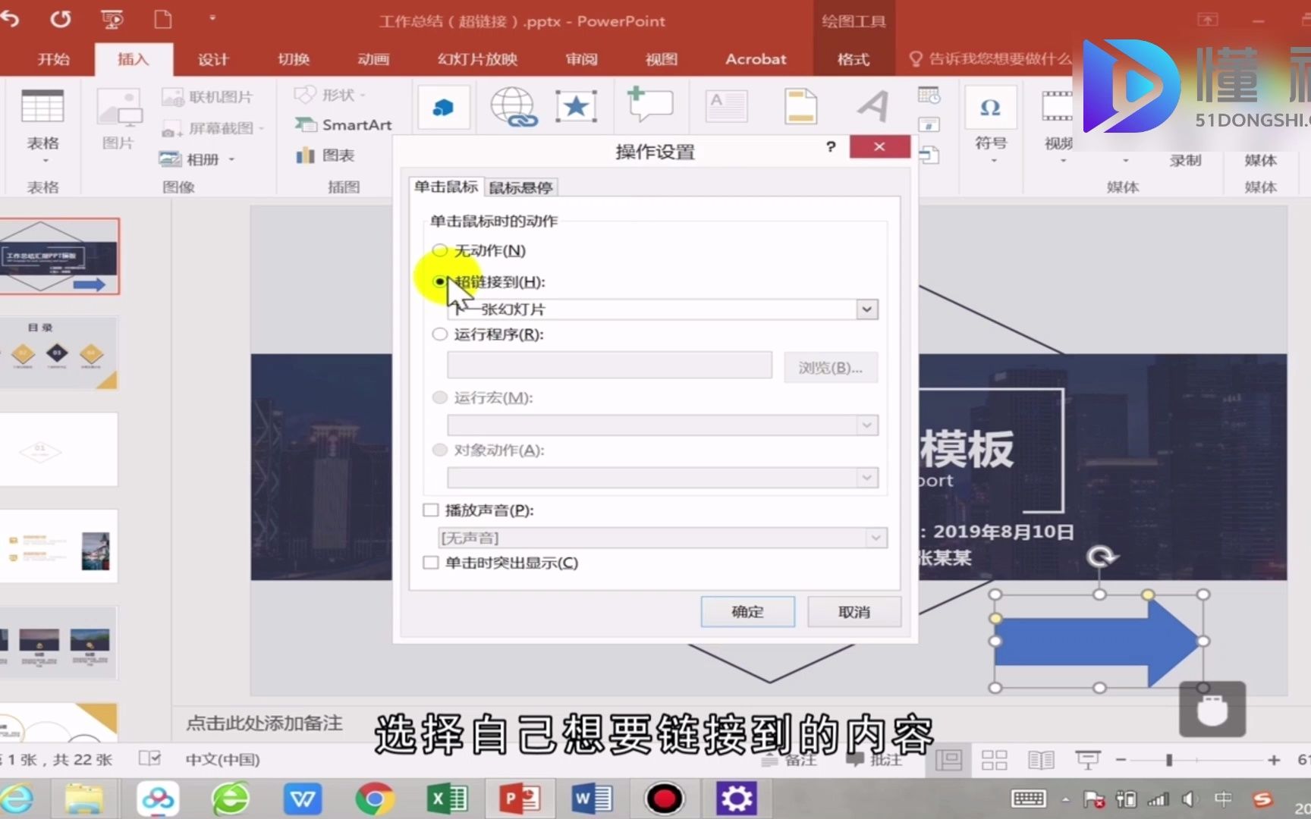The image size is (1311, 819).
Task: Adjust the zoom slider handle
Action: [1169, 760]
